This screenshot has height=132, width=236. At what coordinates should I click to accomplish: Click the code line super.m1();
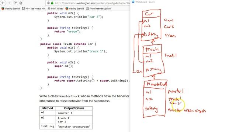pos(64,66)
